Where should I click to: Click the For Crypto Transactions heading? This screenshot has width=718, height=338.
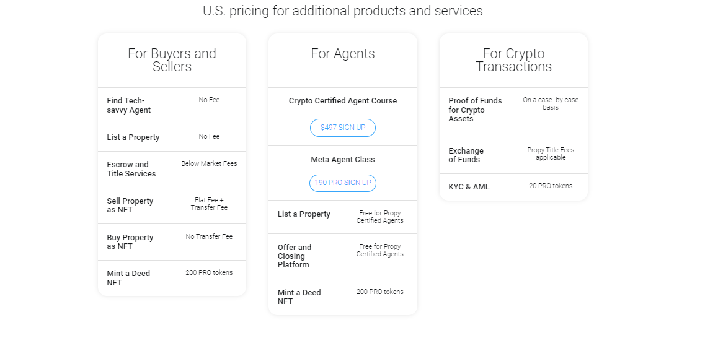513,60
